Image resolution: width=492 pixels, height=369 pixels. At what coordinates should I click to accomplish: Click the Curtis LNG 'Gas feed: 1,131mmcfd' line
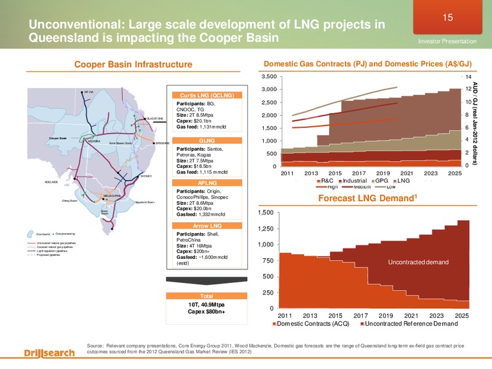point(201,127)
